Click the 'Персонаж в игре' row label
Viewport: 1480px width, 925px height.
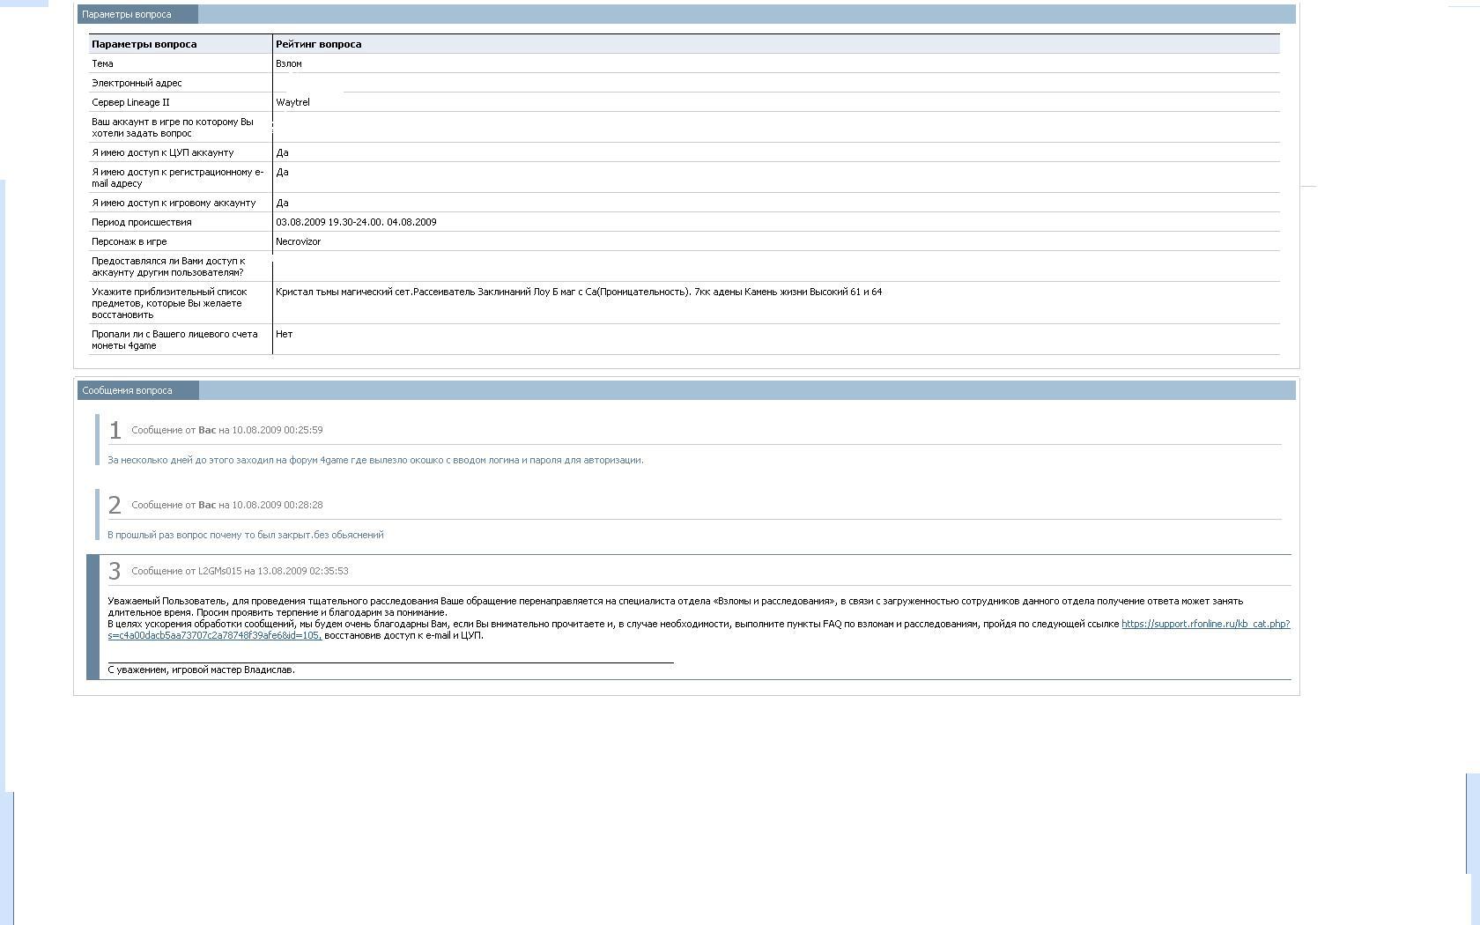(129, 241)
